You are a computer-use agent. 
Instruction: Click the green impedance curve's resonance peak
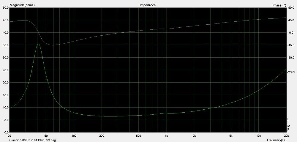(38, 44)
